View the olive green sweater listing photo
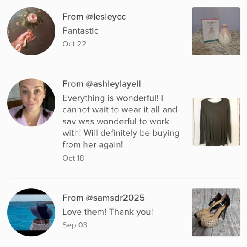Screen dimensions: 247x247 (x=216, y=122)
